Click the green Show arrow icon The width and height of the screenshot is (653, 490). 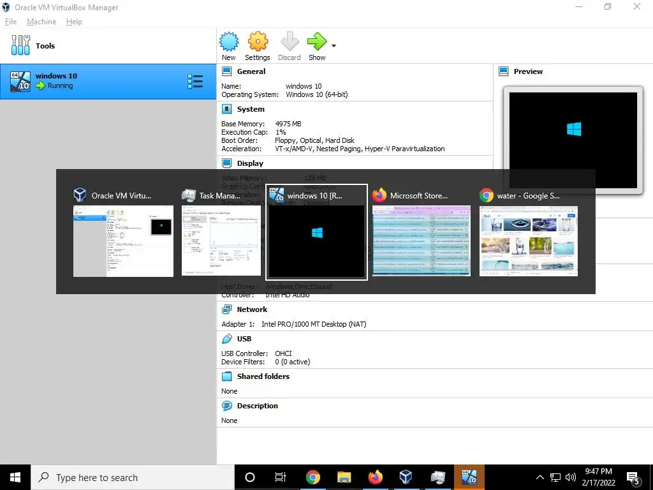point(317,41)
